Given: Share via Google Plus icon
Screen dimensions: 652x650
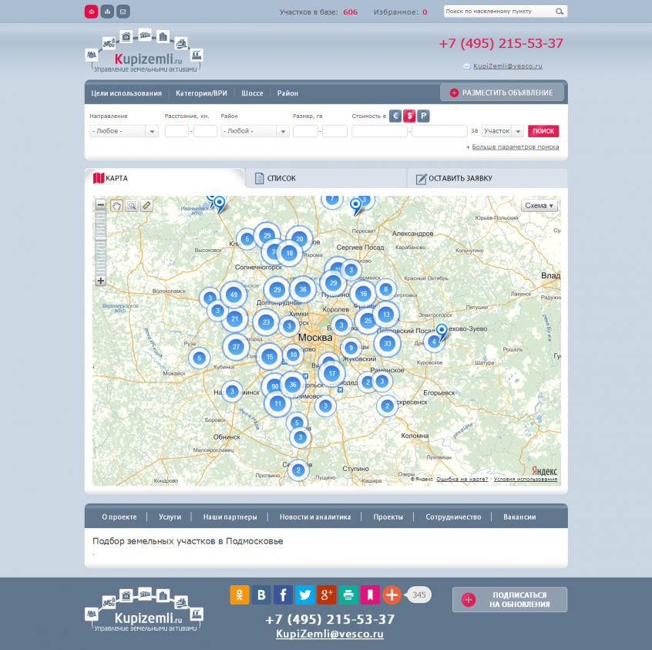Looking at the screenshot, I should click(327, 594).
